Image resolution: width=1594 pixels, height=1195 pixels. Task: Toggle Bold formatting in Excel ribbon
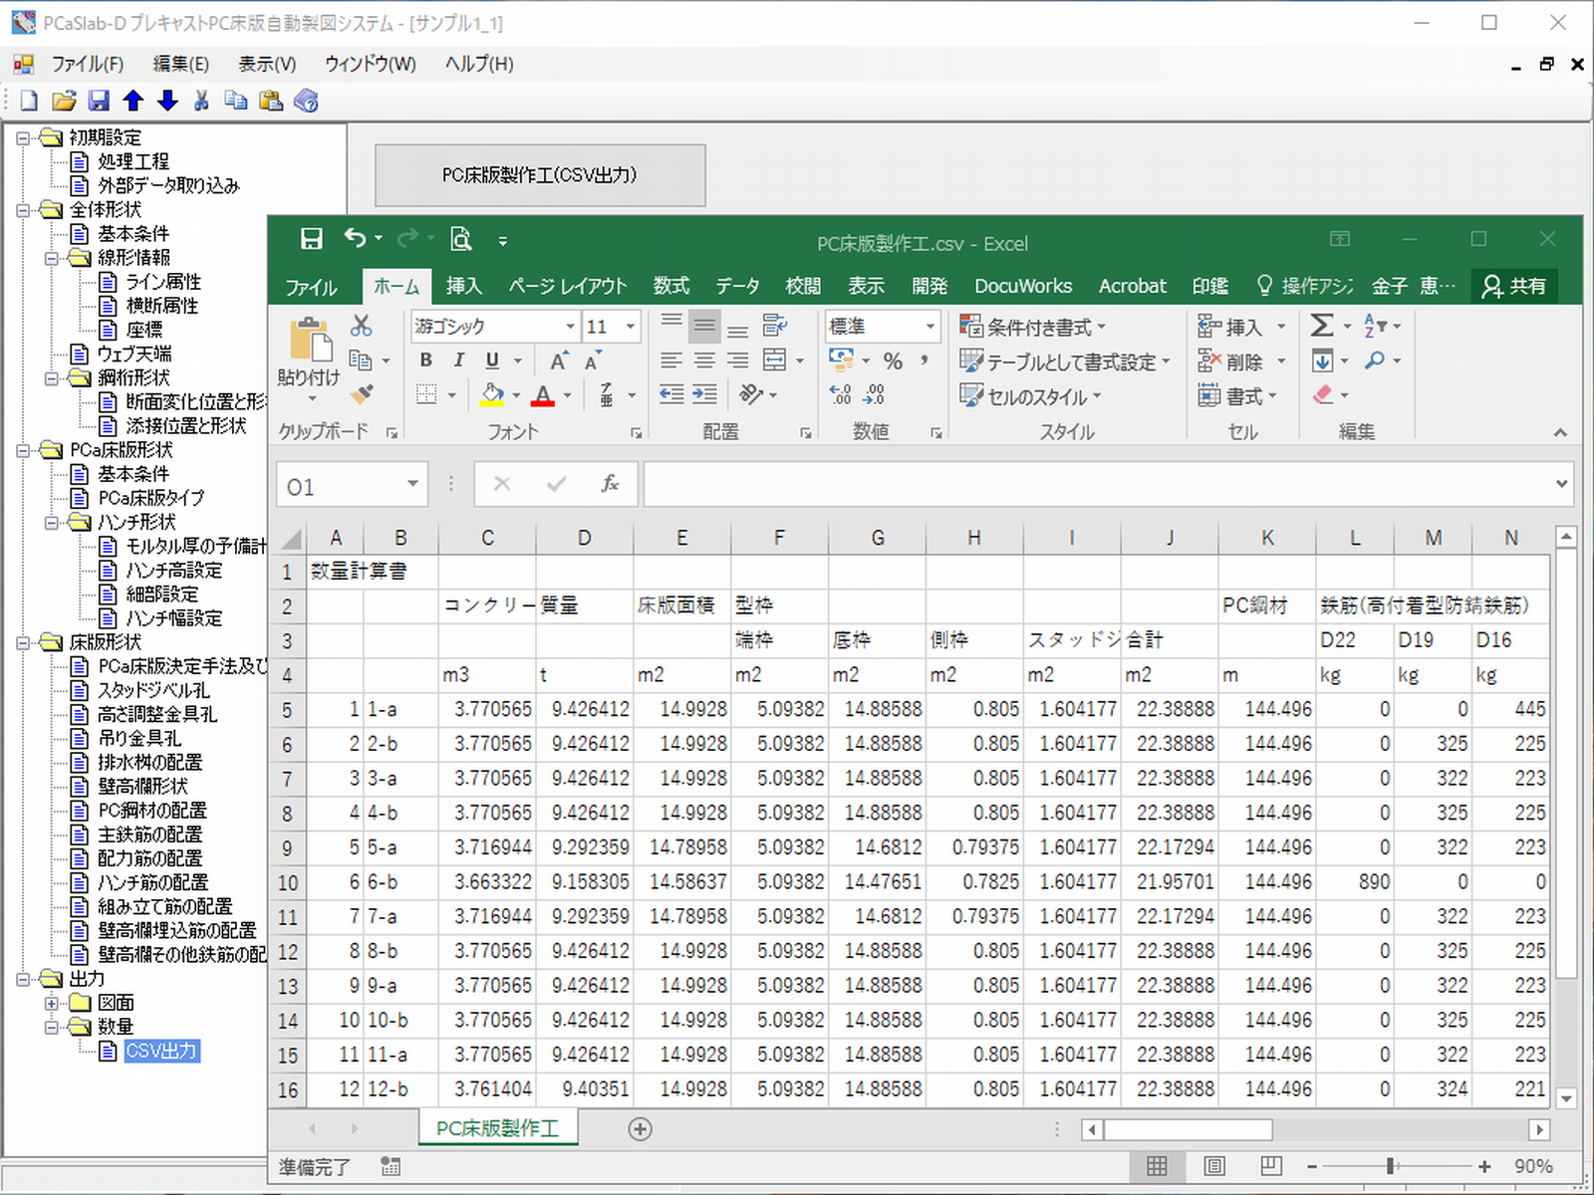pyautogui.click(x=426, y=360)
